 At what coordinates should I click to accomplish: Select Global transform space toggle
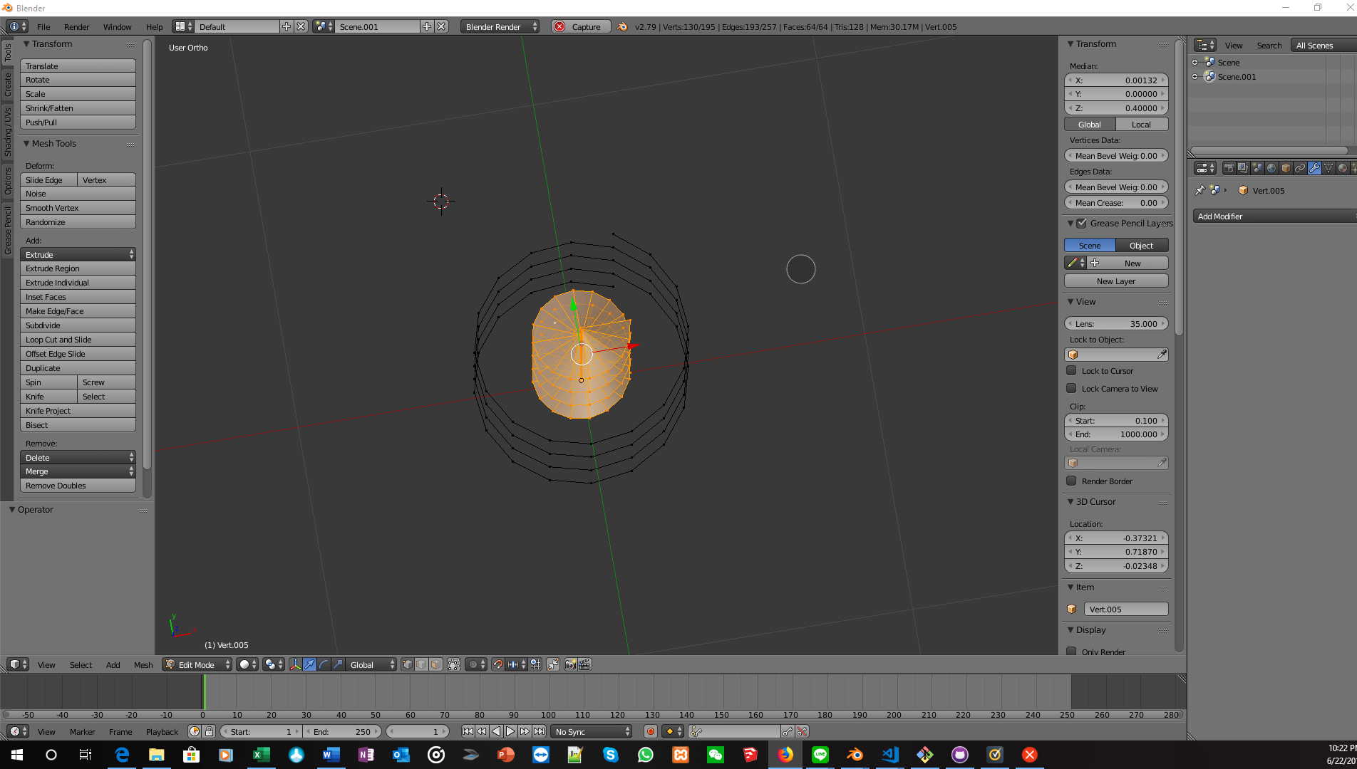coord(1090,124)
